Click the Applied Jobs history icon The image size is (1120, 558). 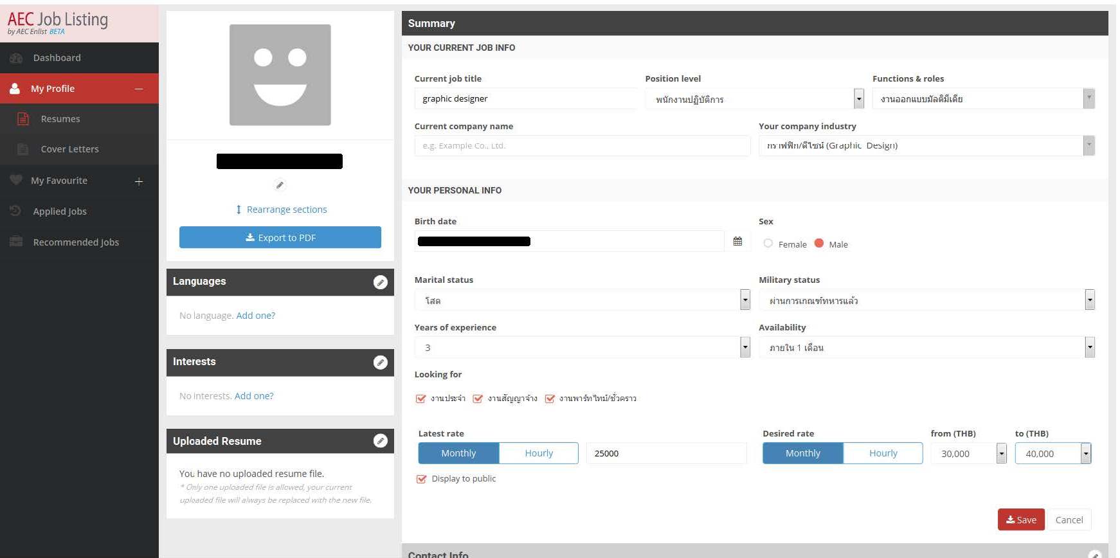[x=16, y=211]
